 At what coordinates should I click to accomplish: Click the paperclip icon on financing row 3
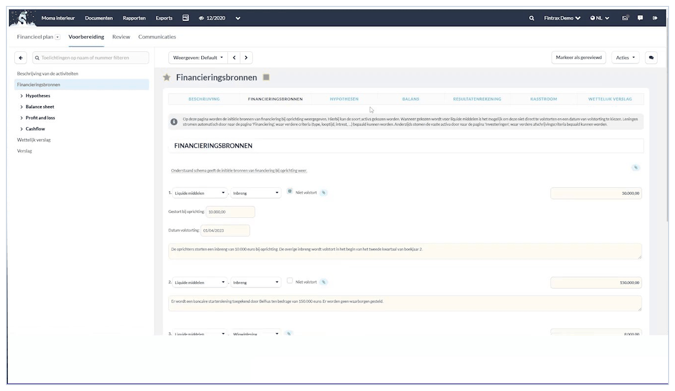tap(289, 334)
